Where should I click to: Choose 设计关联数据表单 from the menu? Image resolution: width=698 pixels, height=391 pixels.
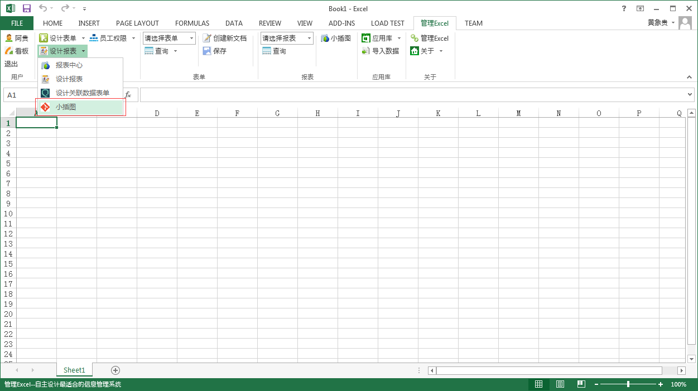tap(81, 93)
